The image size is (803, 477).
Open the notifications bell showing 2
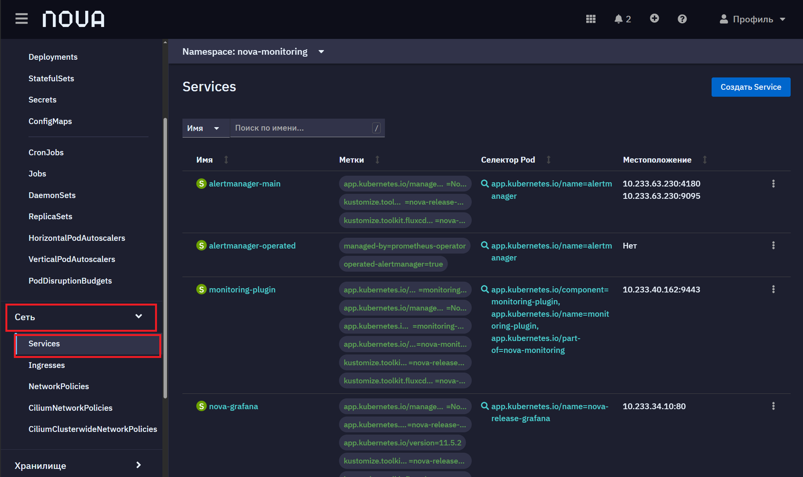coord(622,19)
